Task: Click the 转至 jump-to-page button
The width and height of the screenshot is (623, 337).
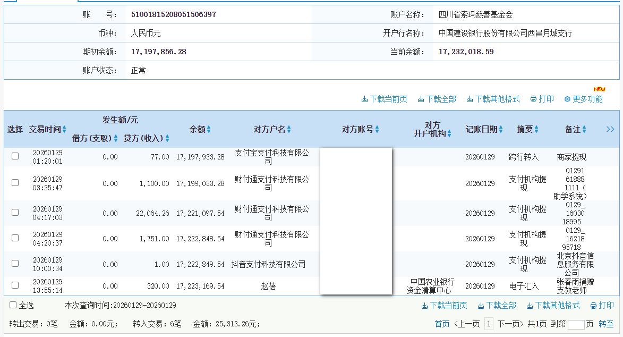Action: pos(606,324)
